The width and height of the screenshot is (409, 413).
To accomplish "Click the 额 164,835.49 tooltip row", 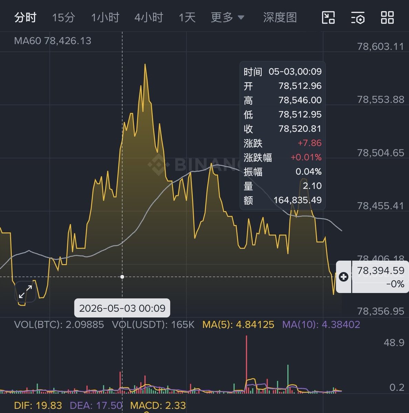I will pos(283,200).
